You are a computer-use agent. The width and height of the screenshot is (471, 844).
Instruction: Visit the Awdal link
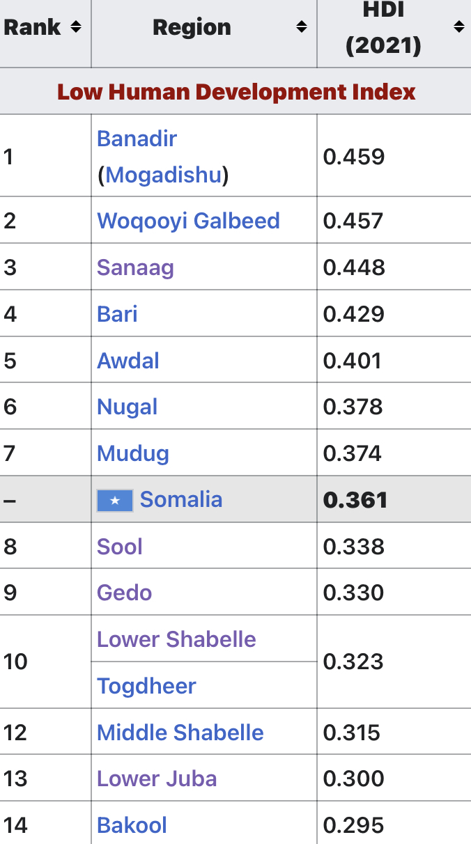point(128,361)
